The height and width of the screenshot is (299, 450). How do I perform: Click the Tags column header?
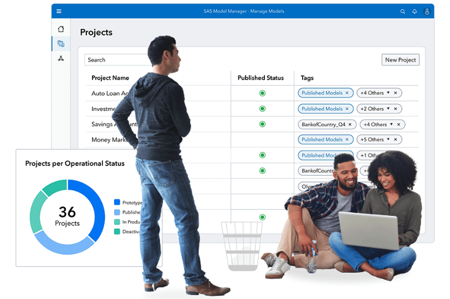tap(307, 78)
